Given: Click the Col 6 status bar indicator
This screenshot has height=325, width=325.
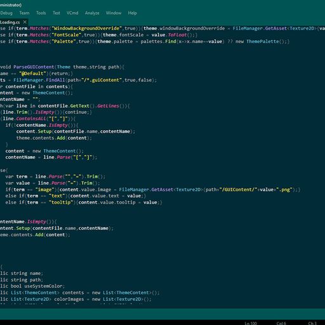Looking at the screenshot, I should 281,323.
